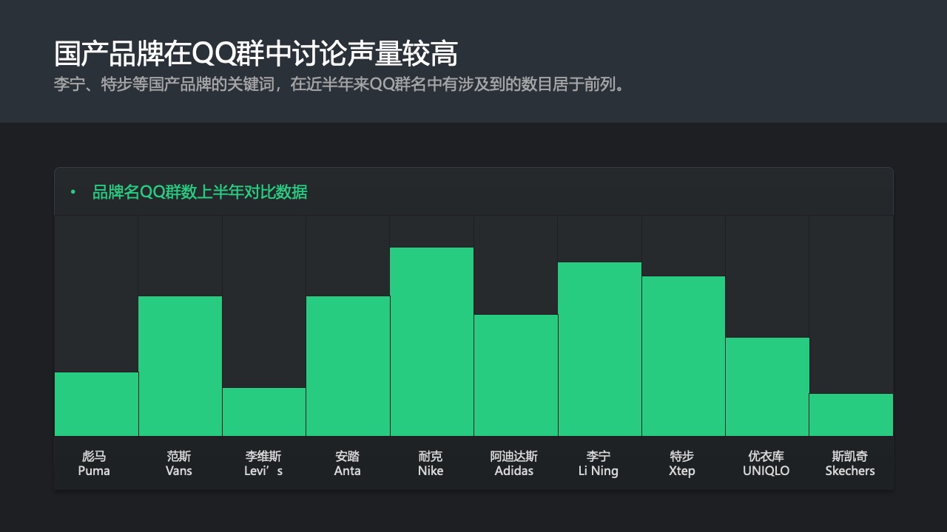Click the axis label 彪马 Puma

click(x=94, y=463)
